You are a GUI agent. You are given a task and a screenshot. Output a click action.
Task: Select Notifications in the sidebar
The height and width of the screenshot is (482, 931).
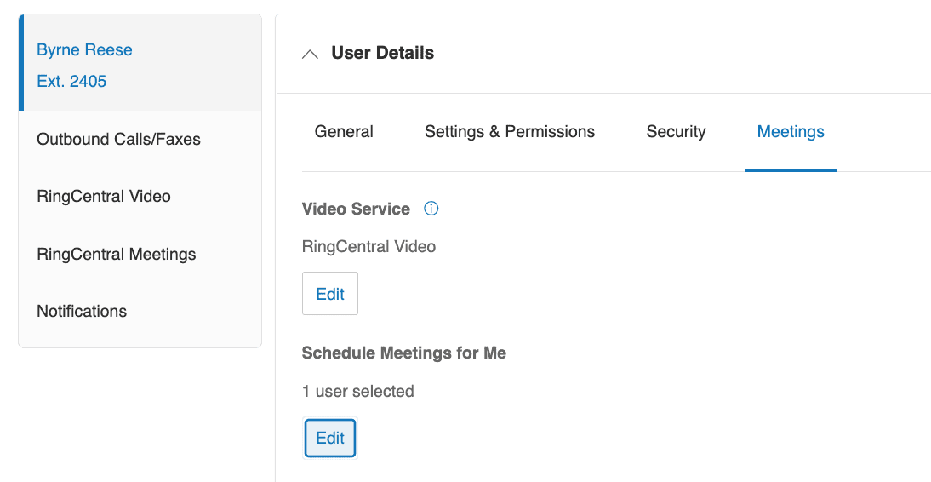click(82, 312)
